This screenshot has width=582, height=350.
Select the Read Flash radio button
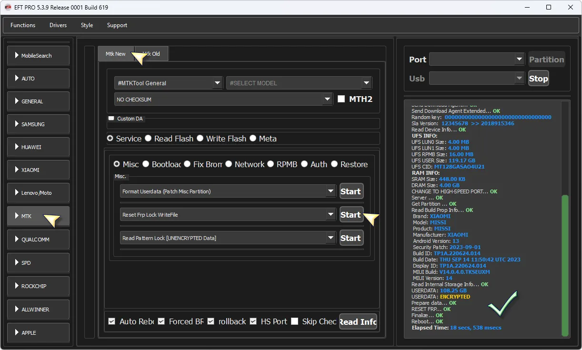pos(148,139)
